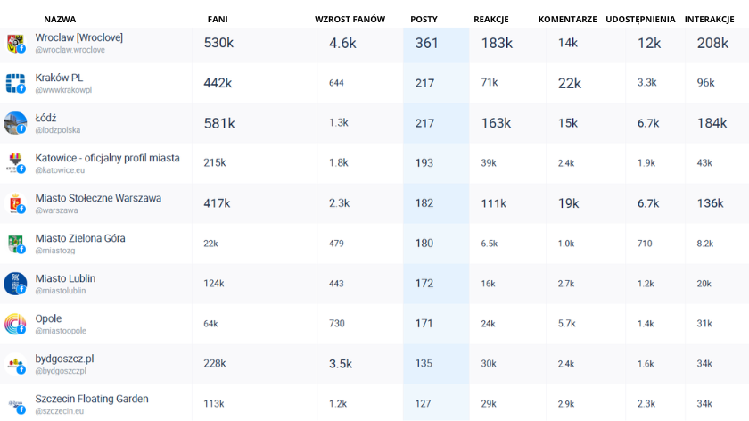Click the Miasto Zielona Góra avatar icon
This screenshot has width=749, height=421.
15,244
